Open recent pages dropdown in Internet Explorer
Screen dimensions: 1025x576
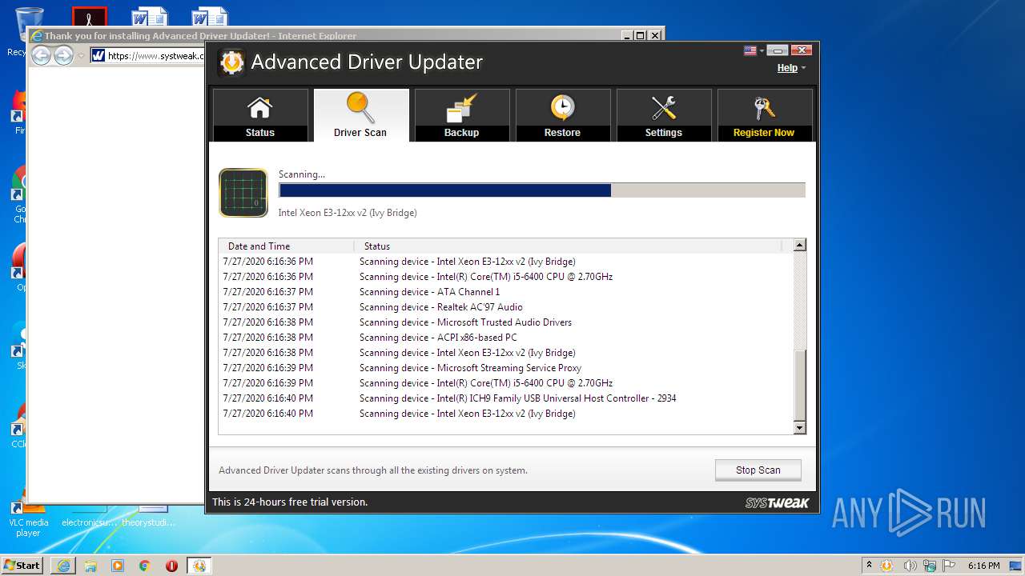(81, 56)
